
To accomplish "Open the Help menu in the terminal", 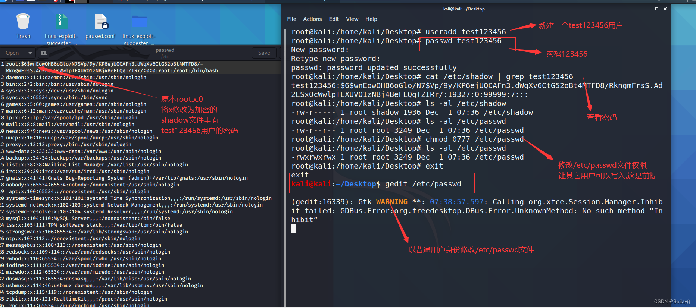I will point(371,19).
